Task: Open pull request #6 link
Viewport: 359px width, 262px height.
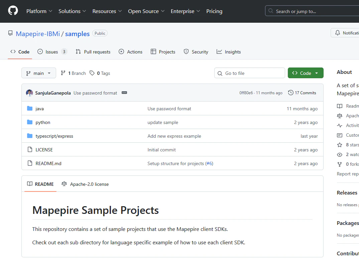Action: 209,163
